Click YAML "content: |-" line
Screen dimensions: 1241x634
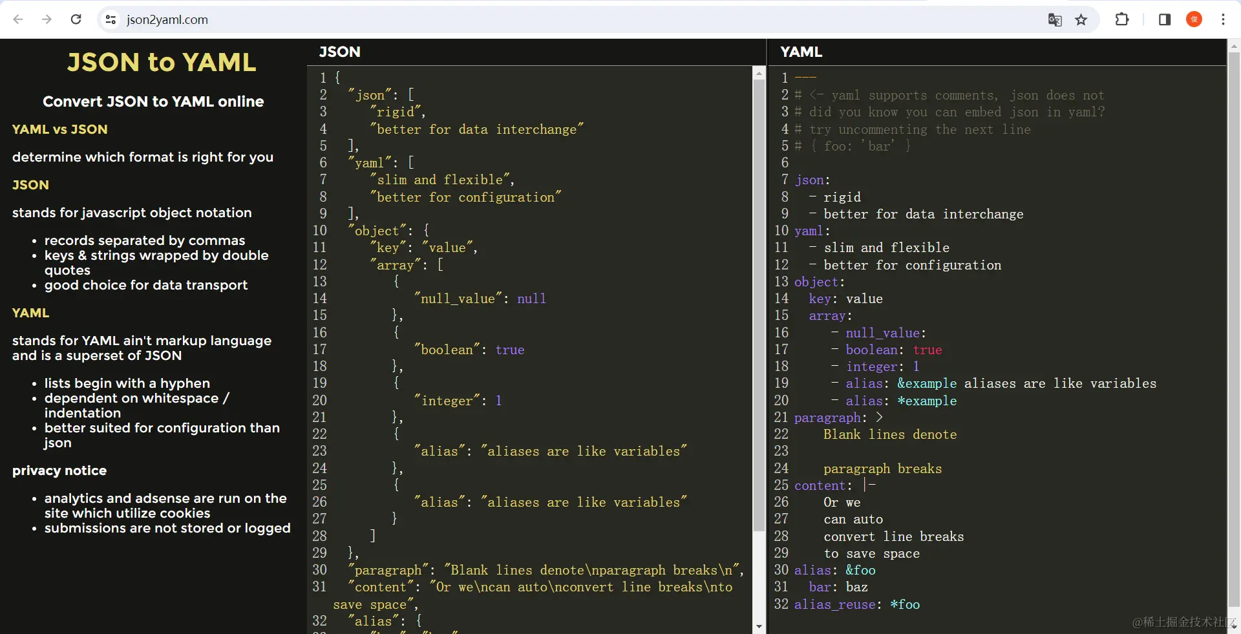[x=835, y=485]
